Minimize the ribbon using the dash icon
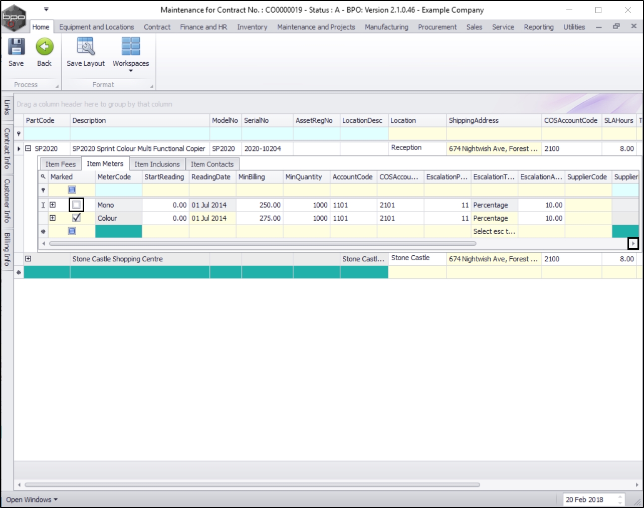644x508 pixels. [599, 27]
